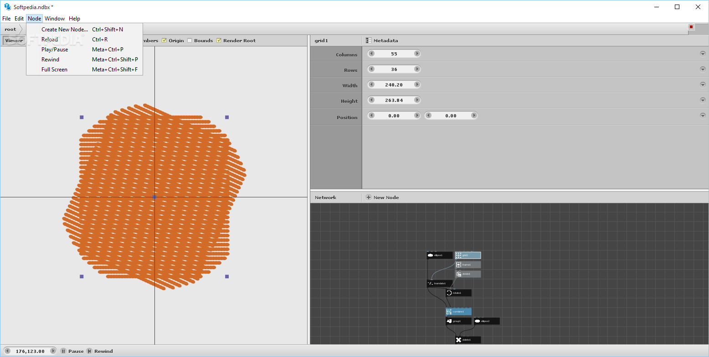Screen dimensions: 709x357
Task: Decrease the second Position value
Action: tap(428, 116)
